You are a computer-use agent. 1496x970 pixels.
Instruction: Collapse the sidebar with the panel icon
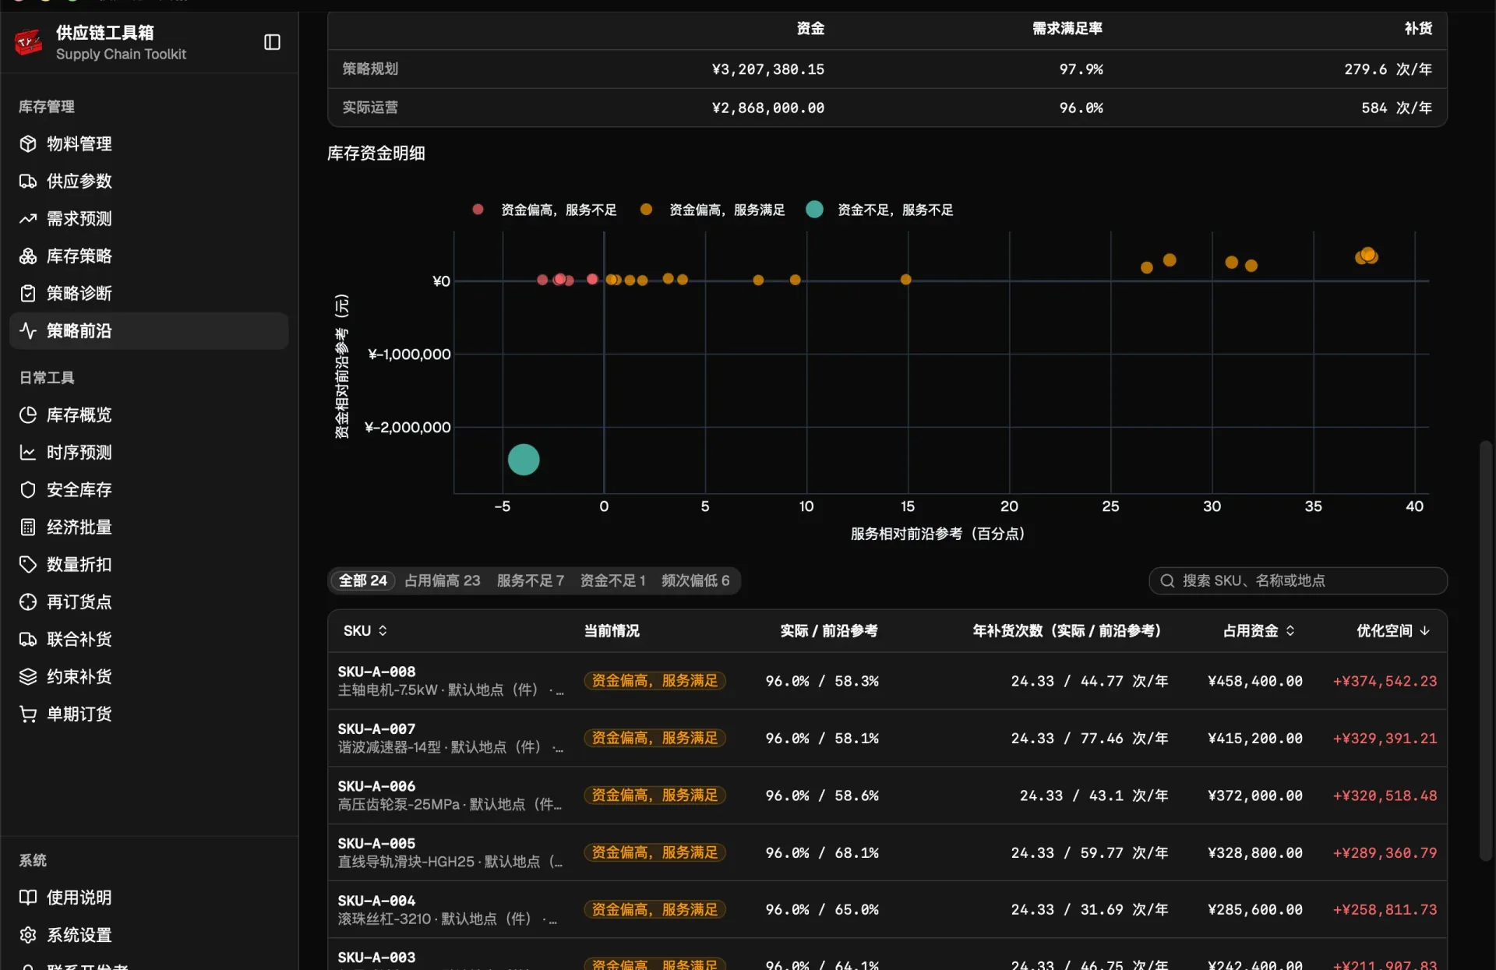(x=272, y=42)
